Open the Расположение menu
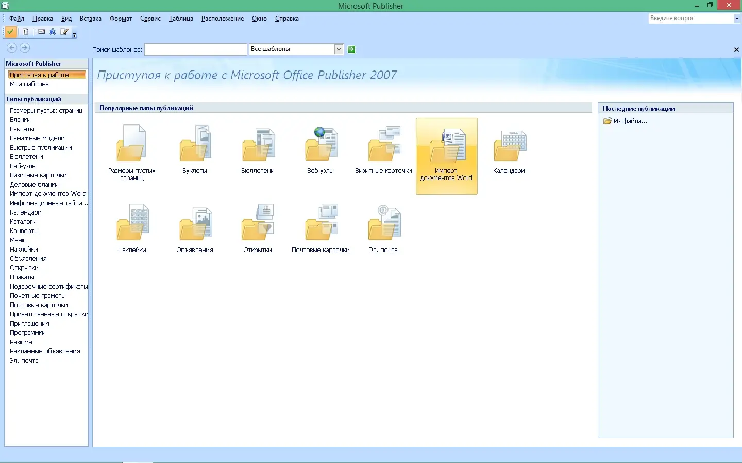Viewport: 742px width, 463px height. coord(223,19)
